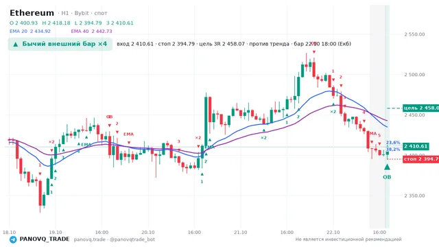Click the red 'MA' label beside the red 5
439x247 pixels.
coord(373,134)
